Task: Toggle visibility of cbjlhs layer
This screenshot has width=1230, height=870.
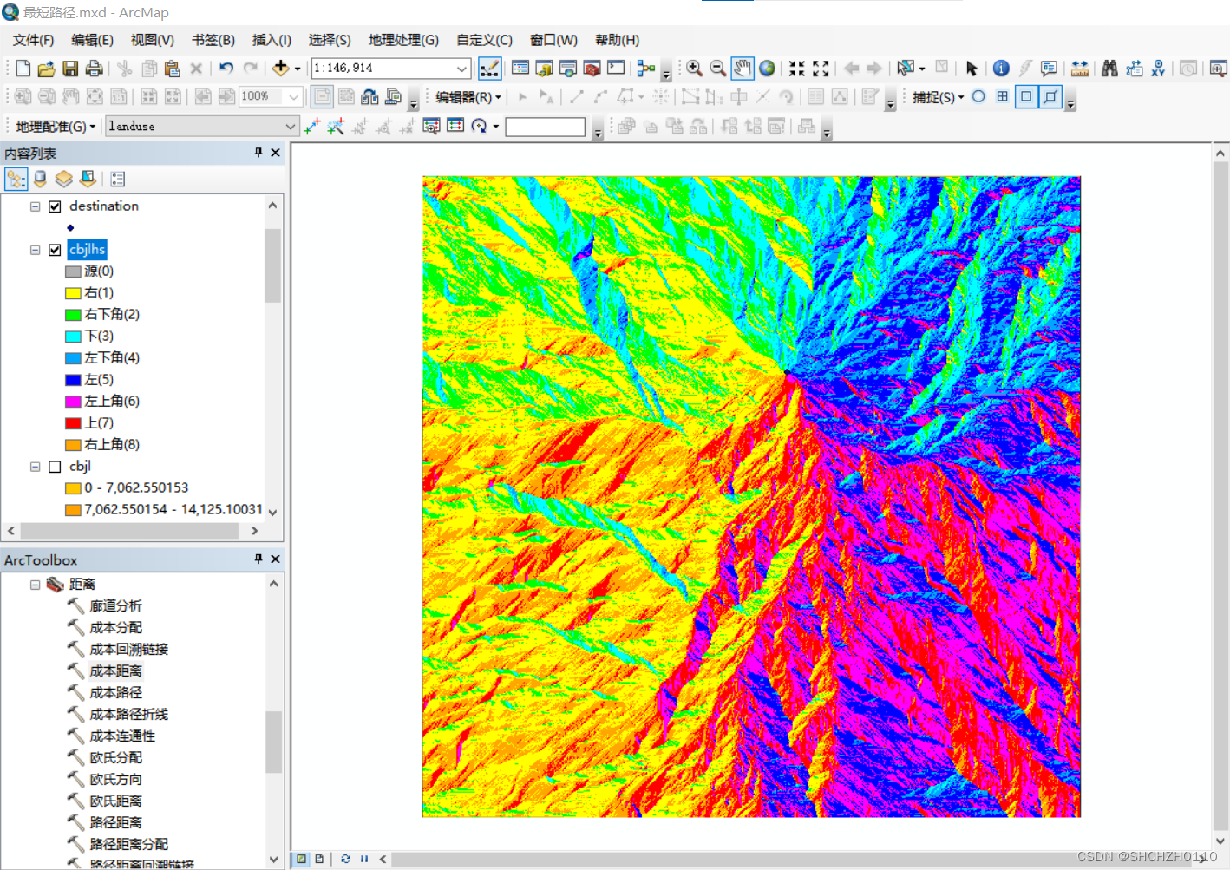Action: 55,250
